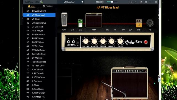The height and width of the screenshot is (100, 177).
Task: Select preset 5C RG SRV Gain
Action: [x=39, y=38]
